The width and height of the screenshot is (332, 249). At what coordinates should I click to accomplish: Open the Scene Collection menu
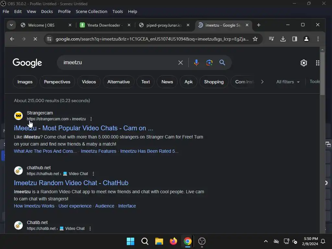(x=91, y=11)
